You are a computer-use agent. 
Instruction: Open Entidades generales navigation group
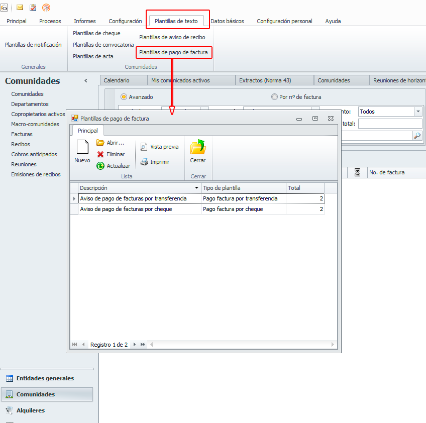47,378
